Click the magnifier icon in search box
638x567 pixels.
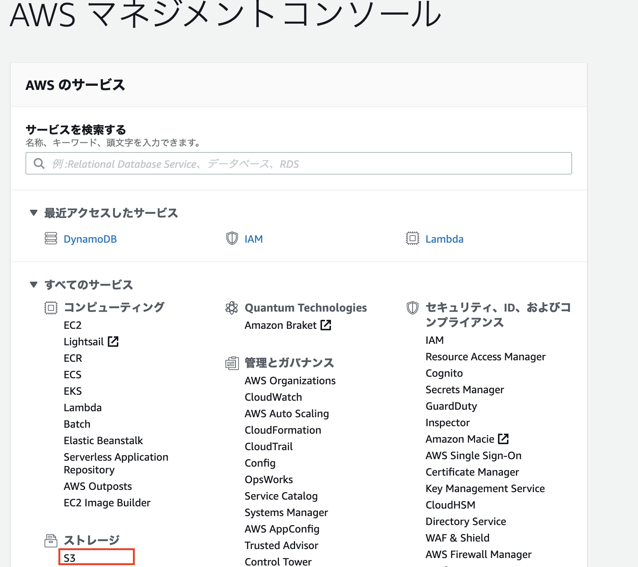coord(39,163)
